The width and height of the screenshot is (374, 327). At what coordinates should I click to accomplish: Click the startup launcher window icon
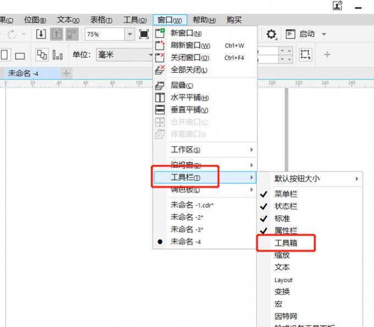point(290,34)
